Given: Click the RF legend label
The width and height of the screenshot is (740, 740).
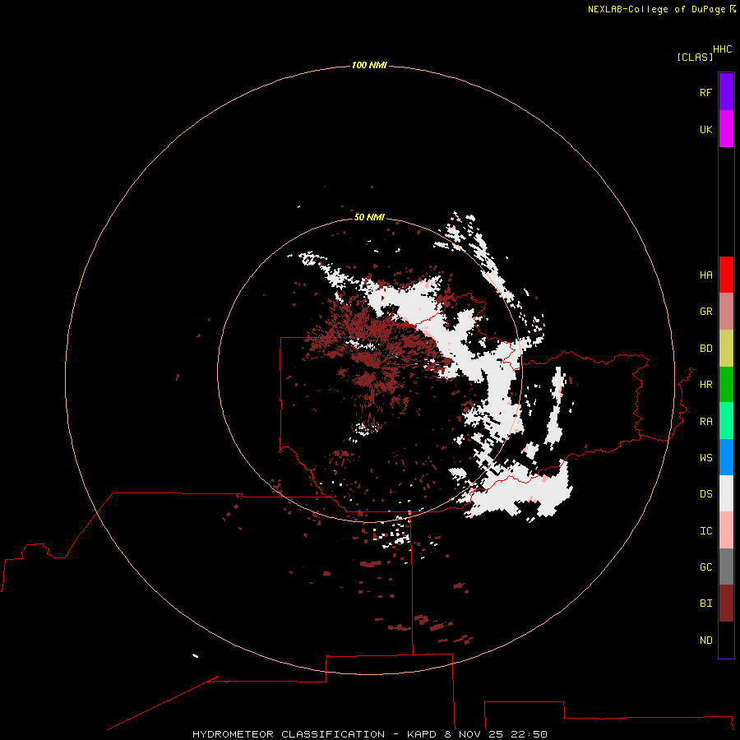Looking at the screenshot, I should (705, 92).
